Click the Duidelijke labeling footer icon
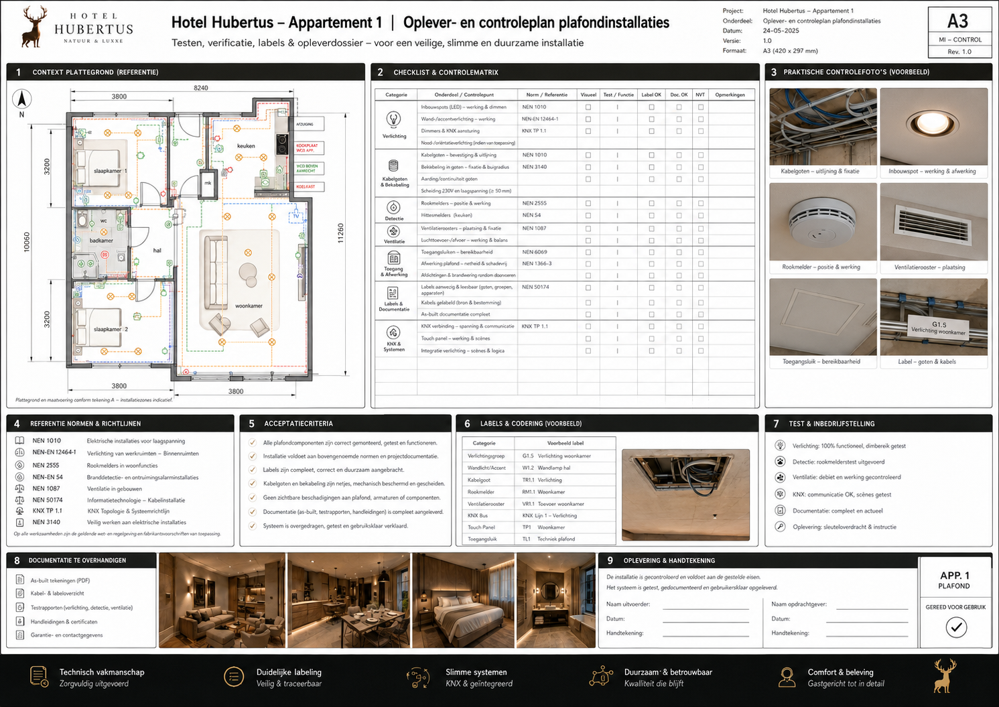 point(233,677)
